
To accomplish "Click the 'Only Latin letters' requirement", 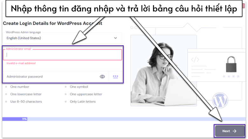I will 83,102.
